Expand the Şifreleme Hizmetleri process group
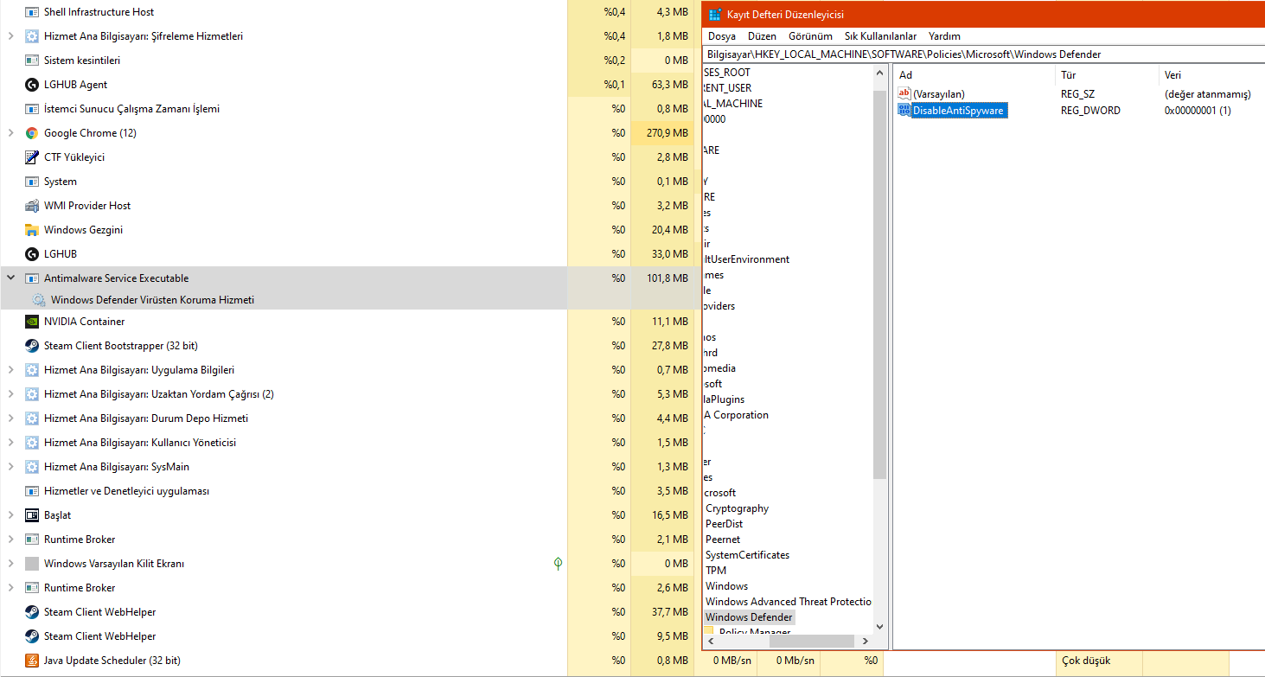 click(10, 36)
